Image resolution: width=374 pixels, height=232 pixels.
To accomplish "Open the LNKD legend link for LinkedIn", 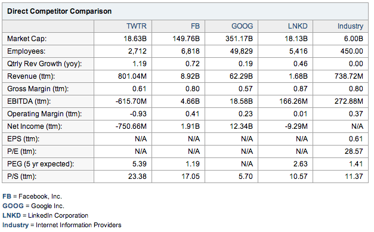I will (x=11, y=215).
